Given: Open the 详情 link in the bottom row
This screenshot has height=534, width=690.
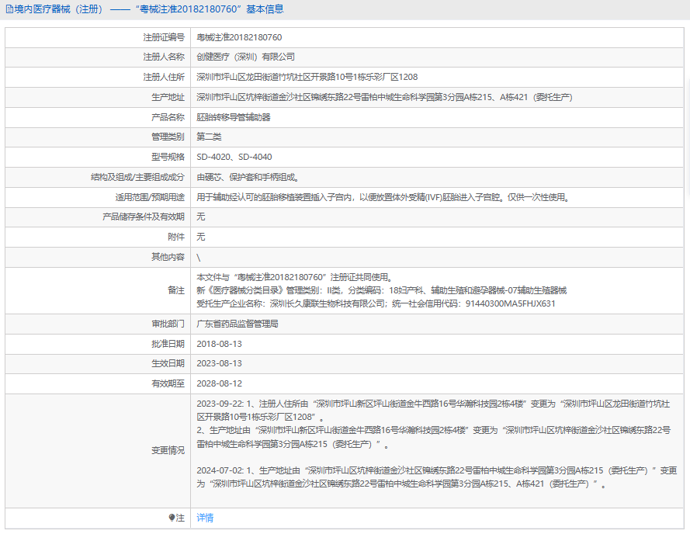Looking at the screenshot, I should (205, 518).
